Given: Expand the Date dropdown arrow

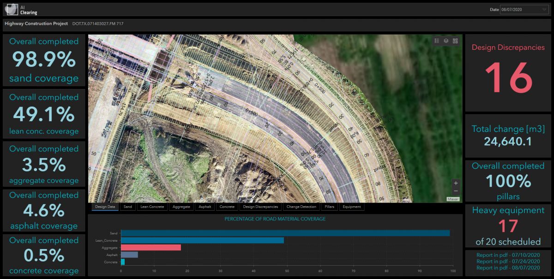Looking at the screenshot, I should 544,10.
